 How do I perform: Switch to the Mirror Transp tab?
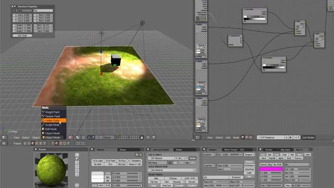(231, 150)
